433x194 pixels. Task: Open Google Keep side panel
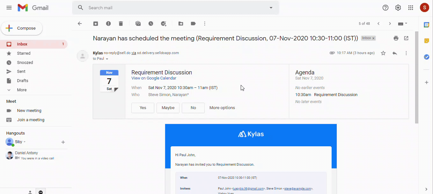point(426,41)
